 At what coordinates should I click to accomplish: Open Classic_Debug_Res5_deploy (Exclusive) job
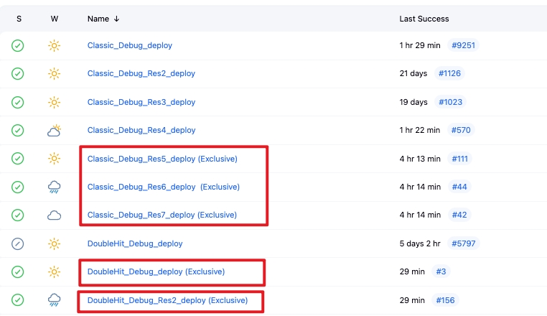pos(162,158)
